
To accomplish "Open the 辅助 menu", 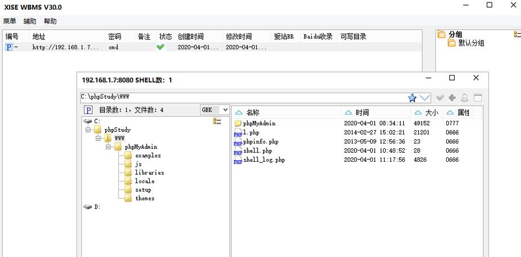I will tap(30, 21).
